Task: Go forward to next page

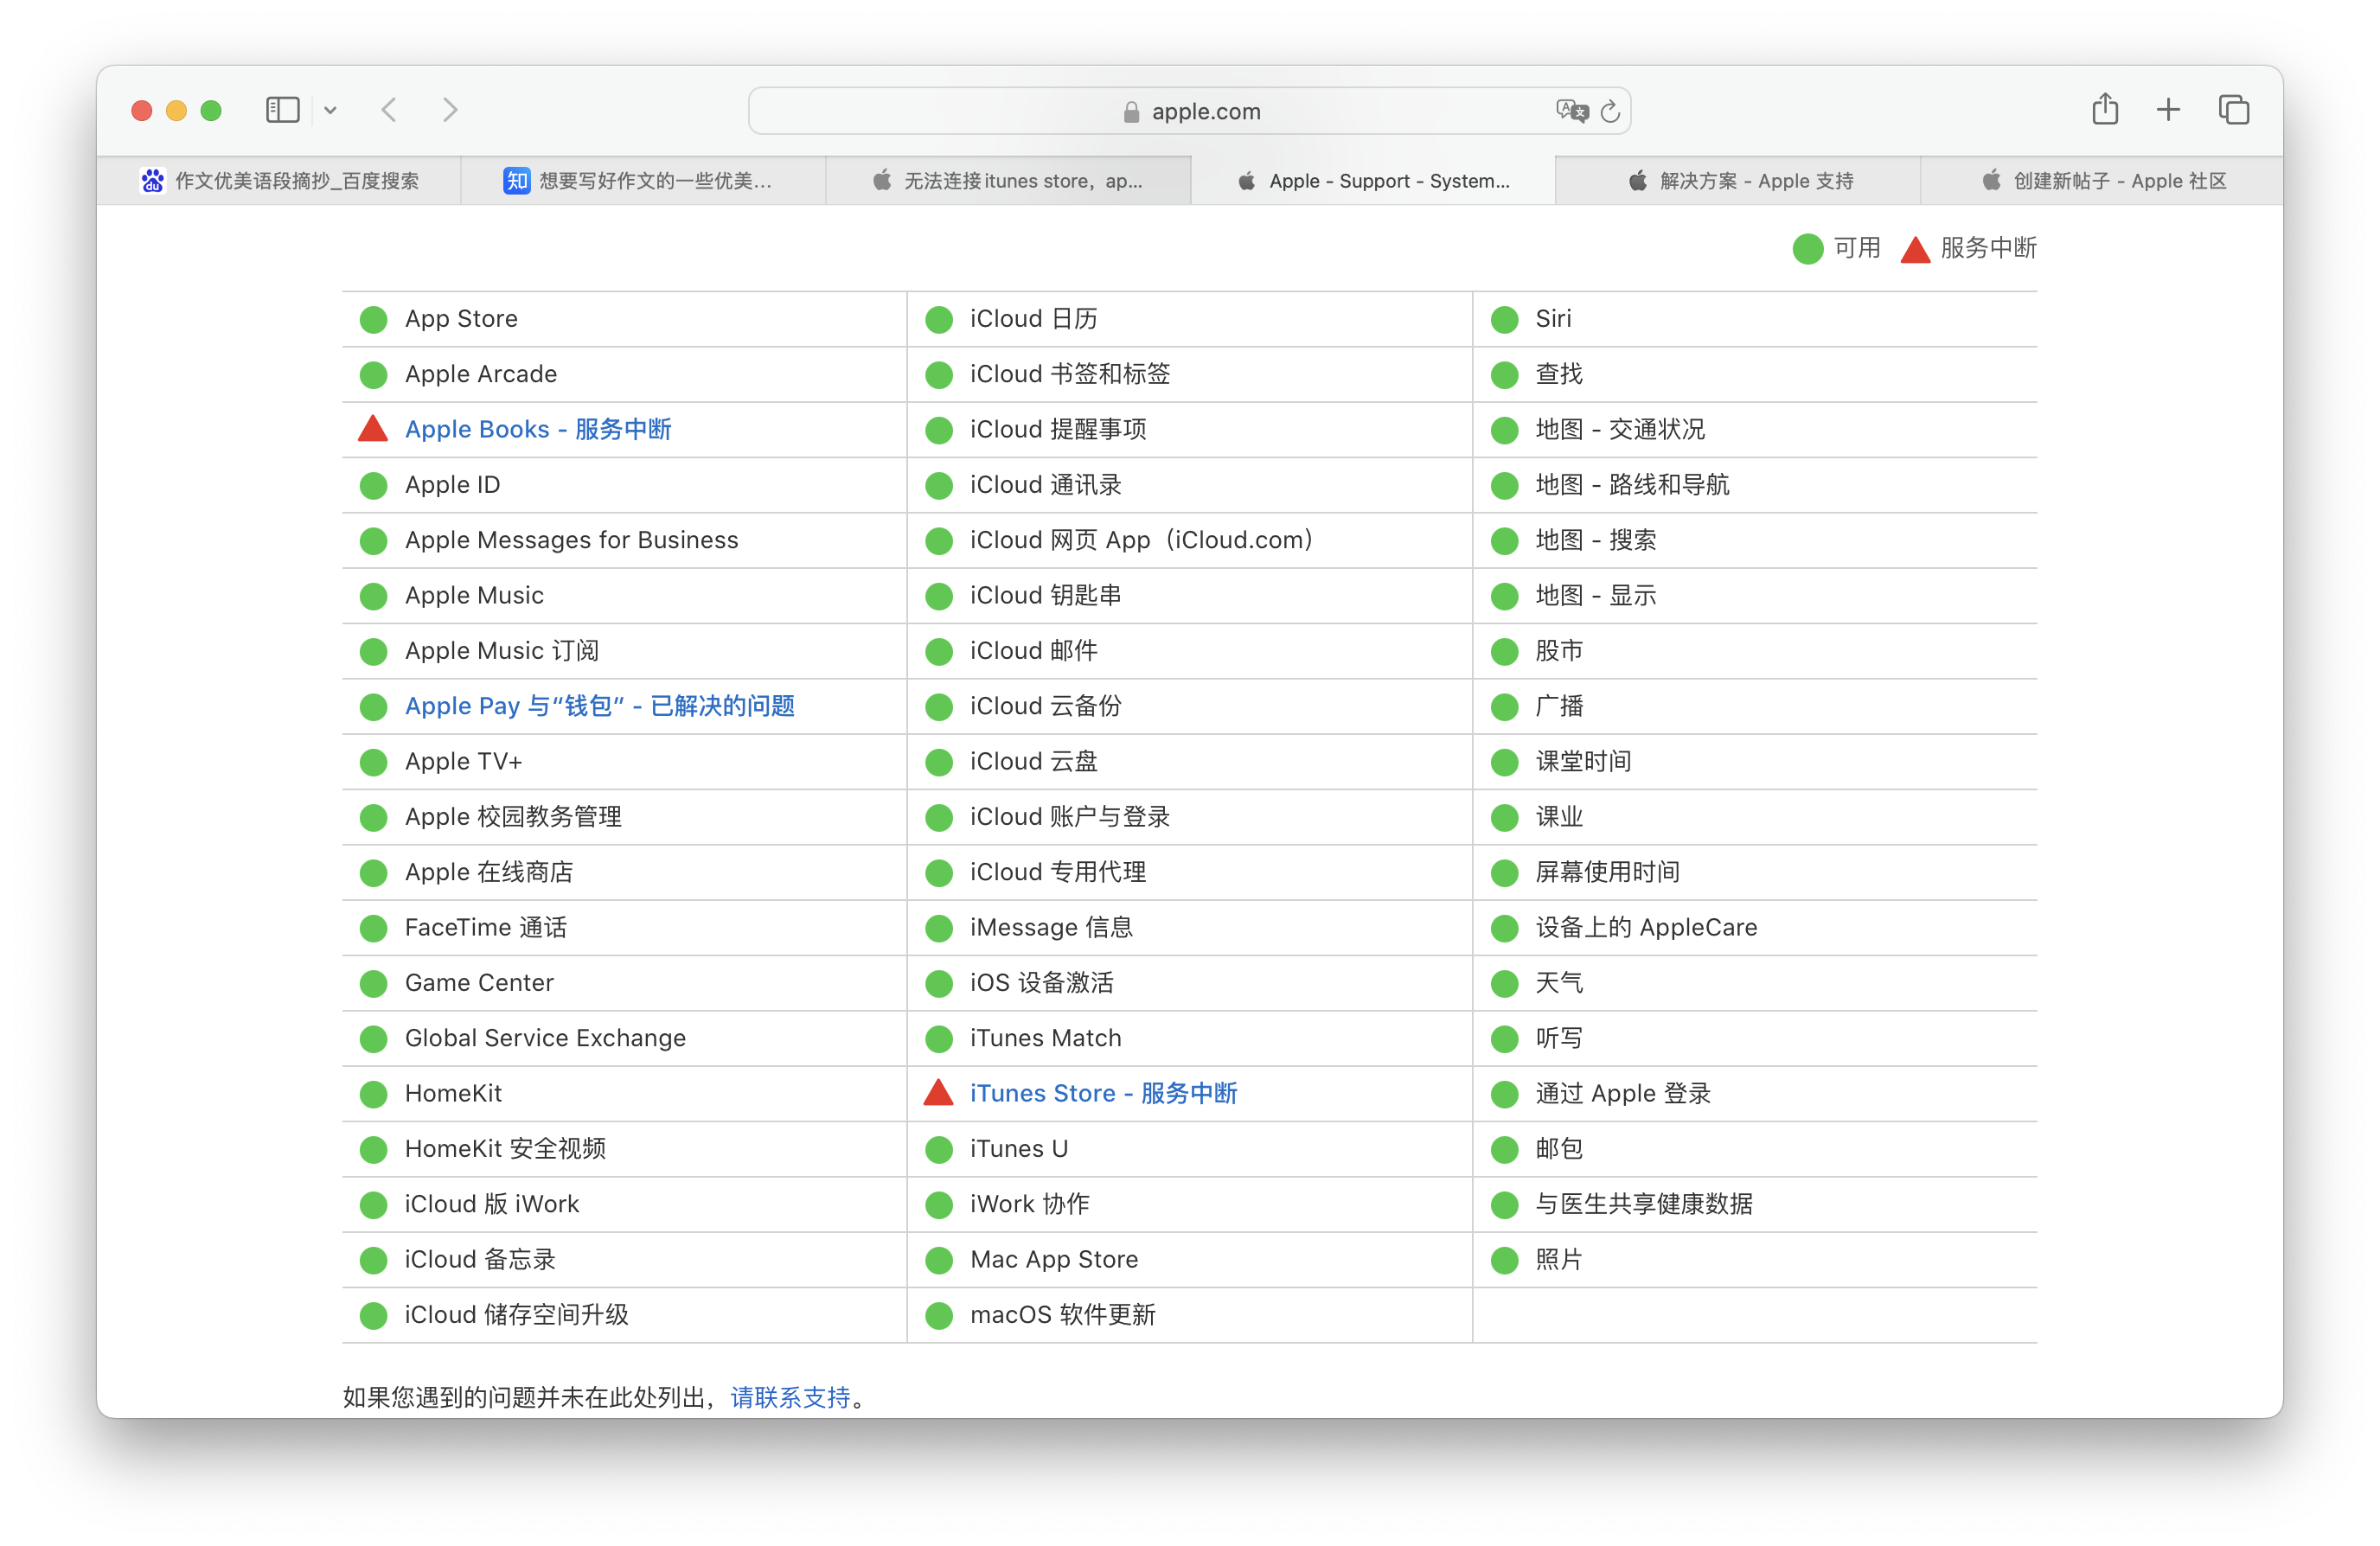Action: [x=450, y=110]
